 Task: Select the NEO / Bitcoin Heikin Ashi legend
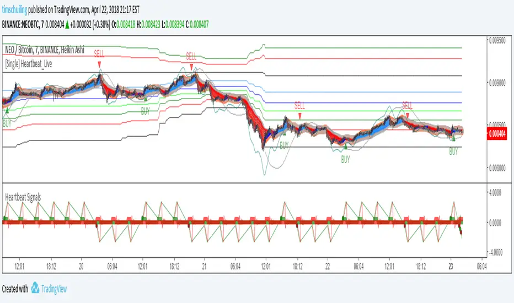[x=45, y=50]
